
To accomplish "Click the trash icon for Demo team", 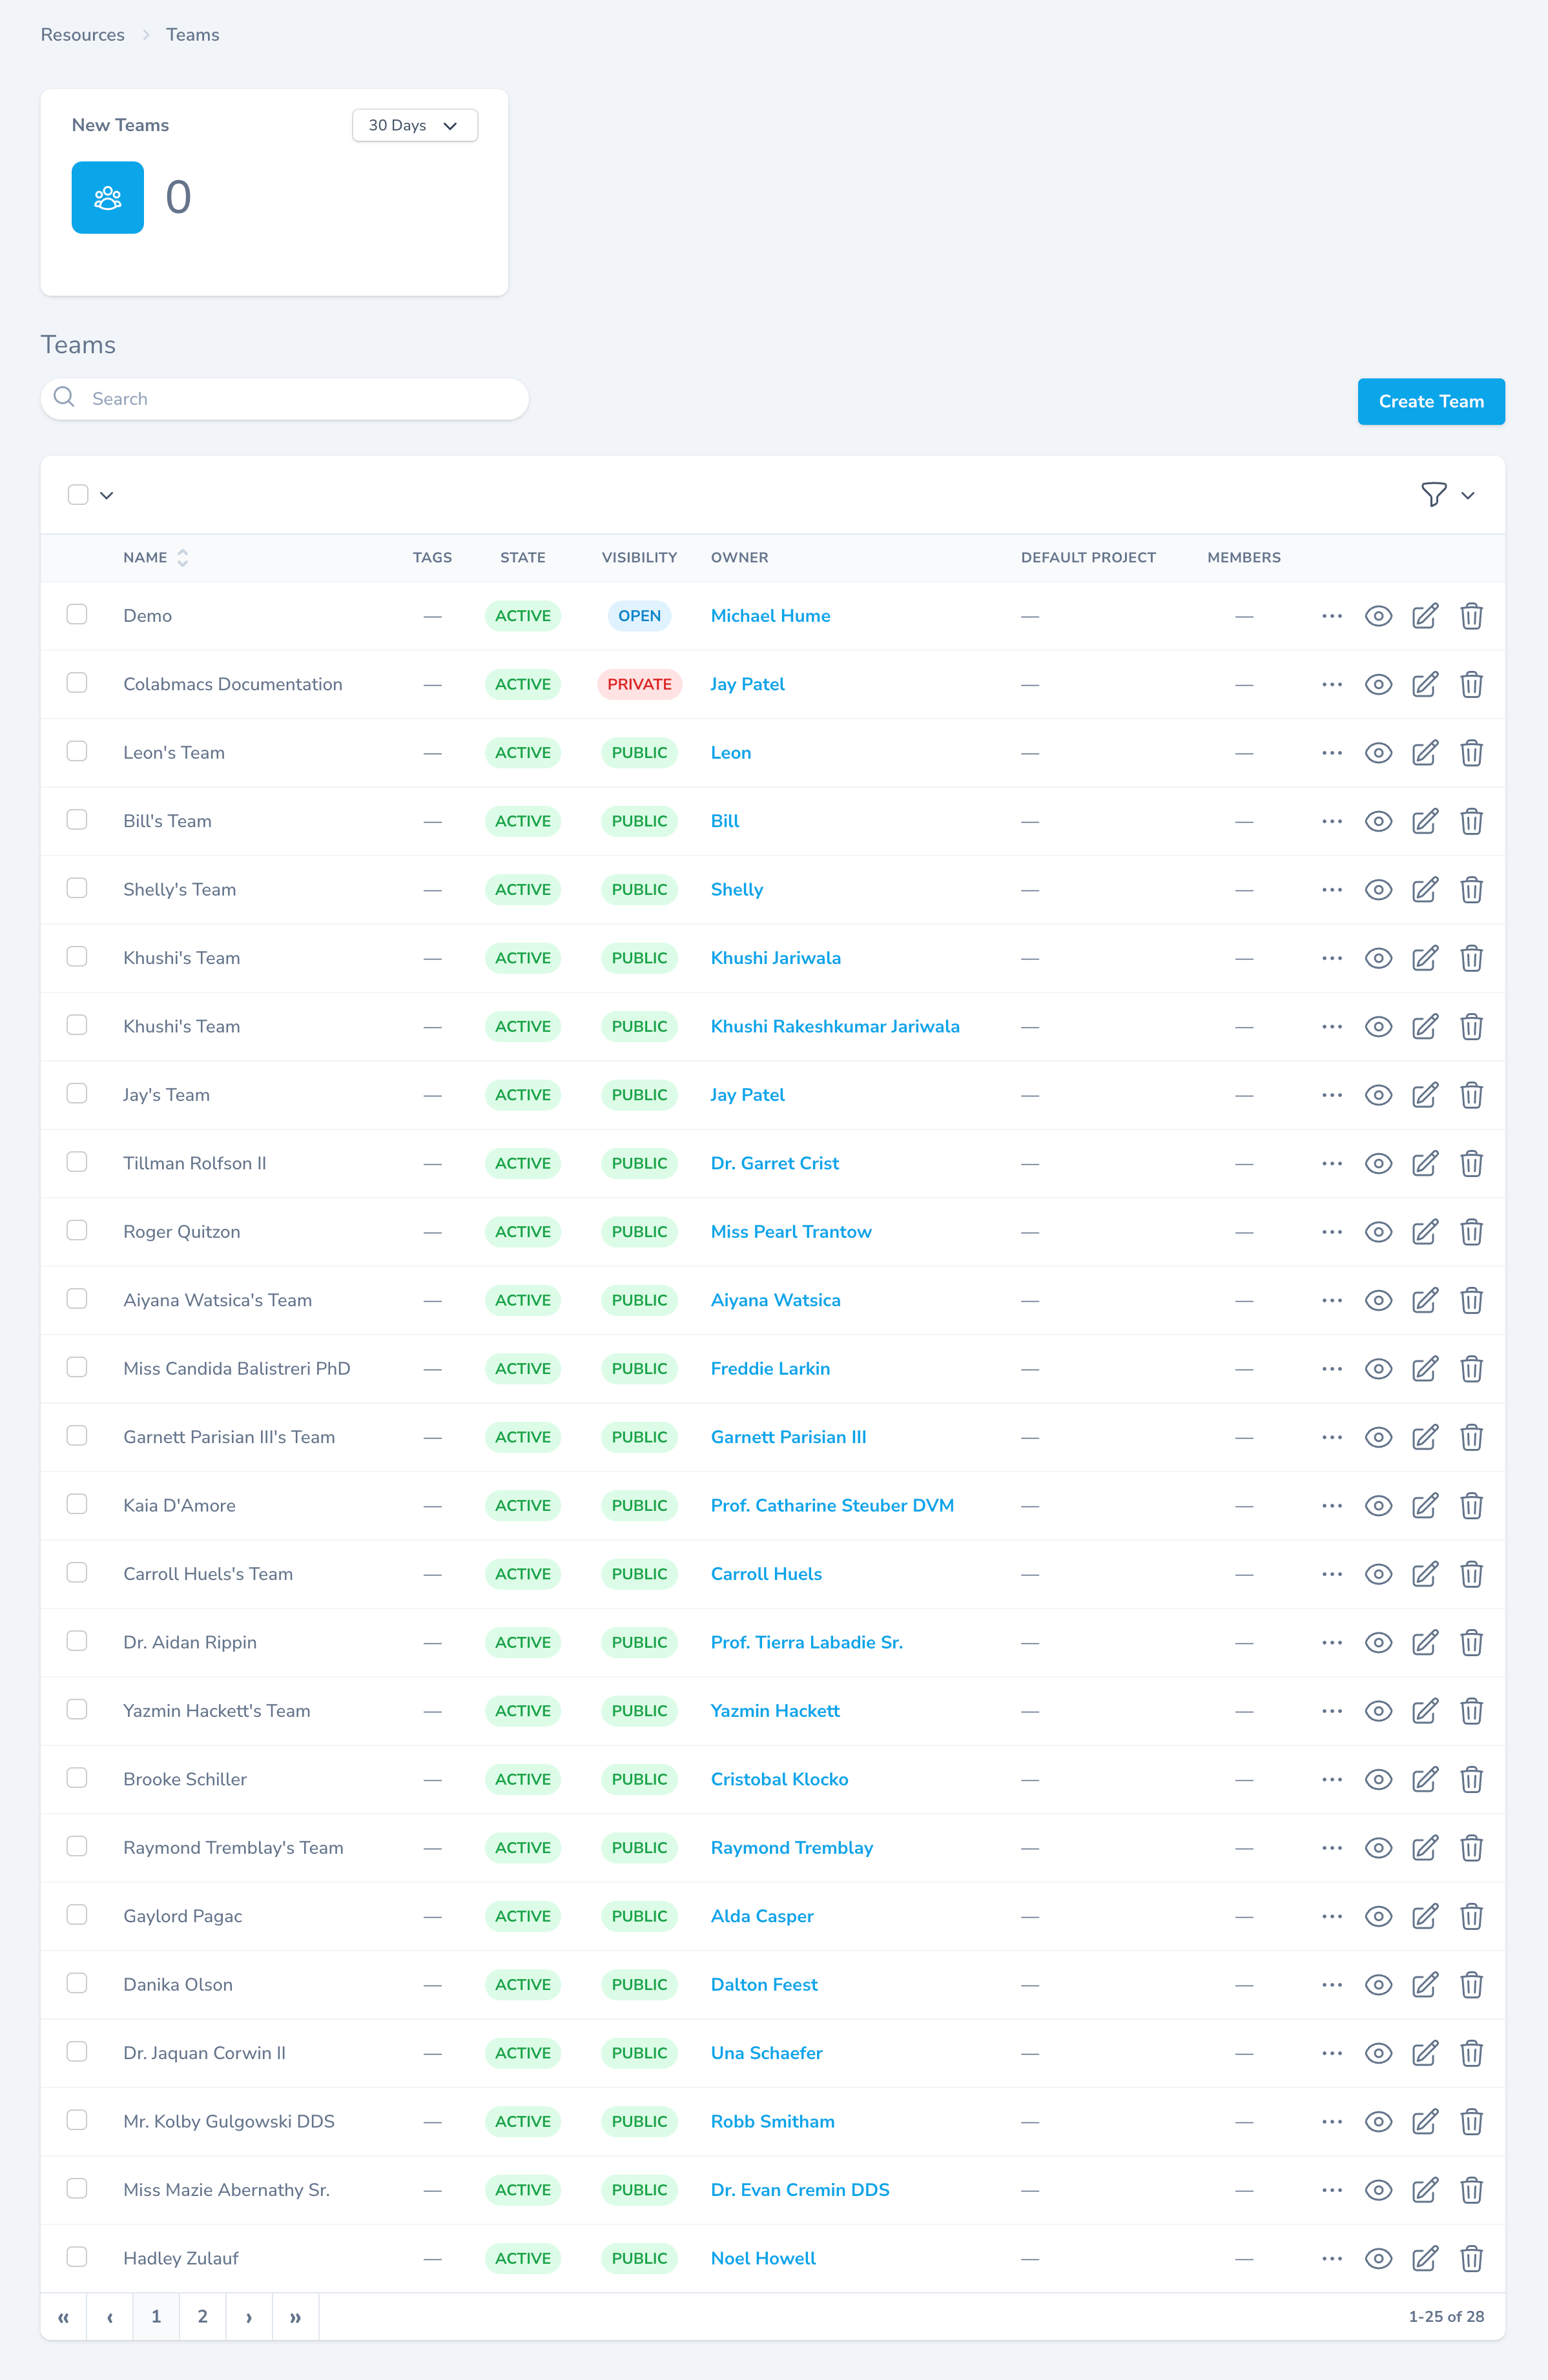I will tap(1470, 616).
